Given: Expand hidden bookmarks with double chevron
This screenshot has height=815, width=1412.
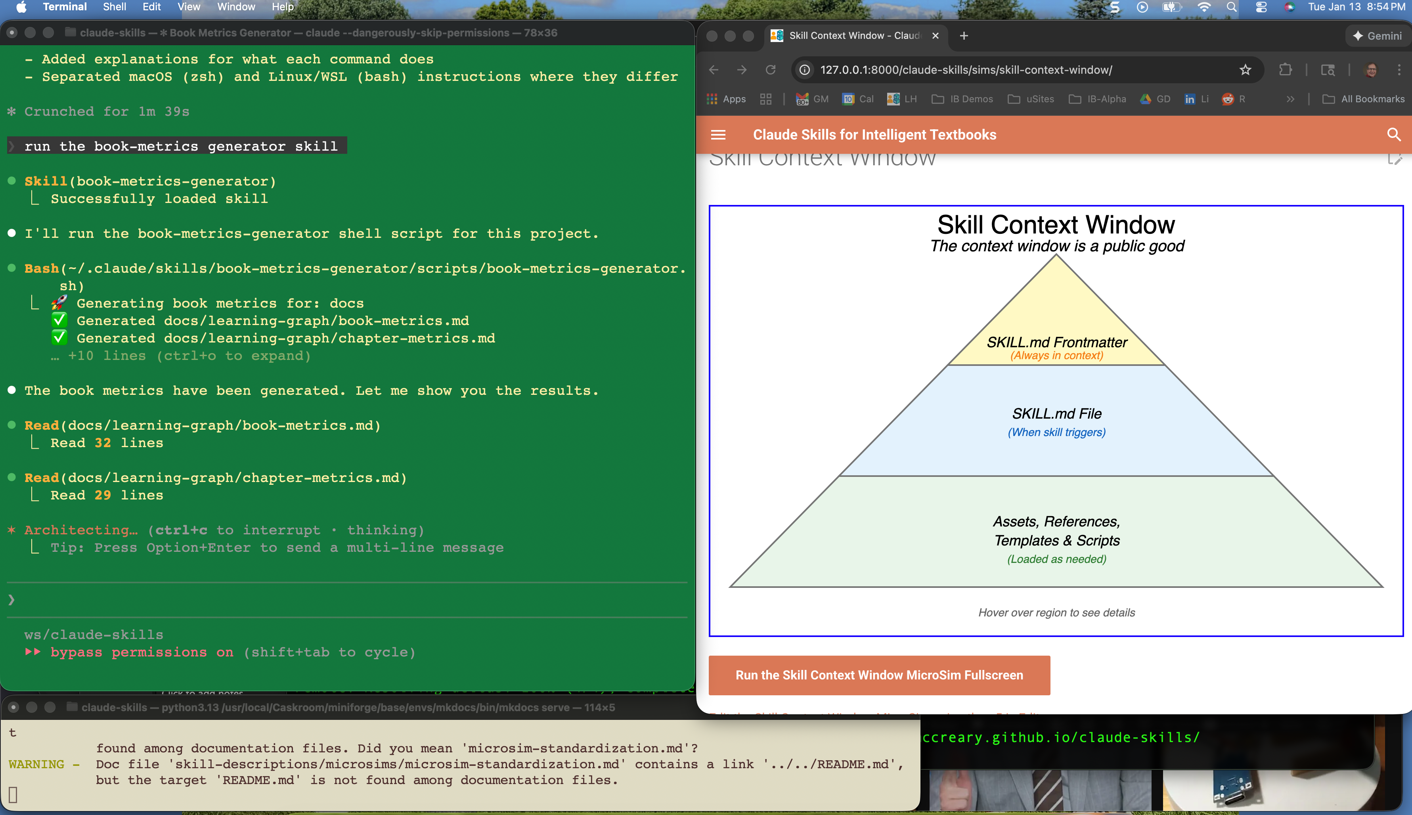Looking at the screenshot, I should [x=1291, y=99].
